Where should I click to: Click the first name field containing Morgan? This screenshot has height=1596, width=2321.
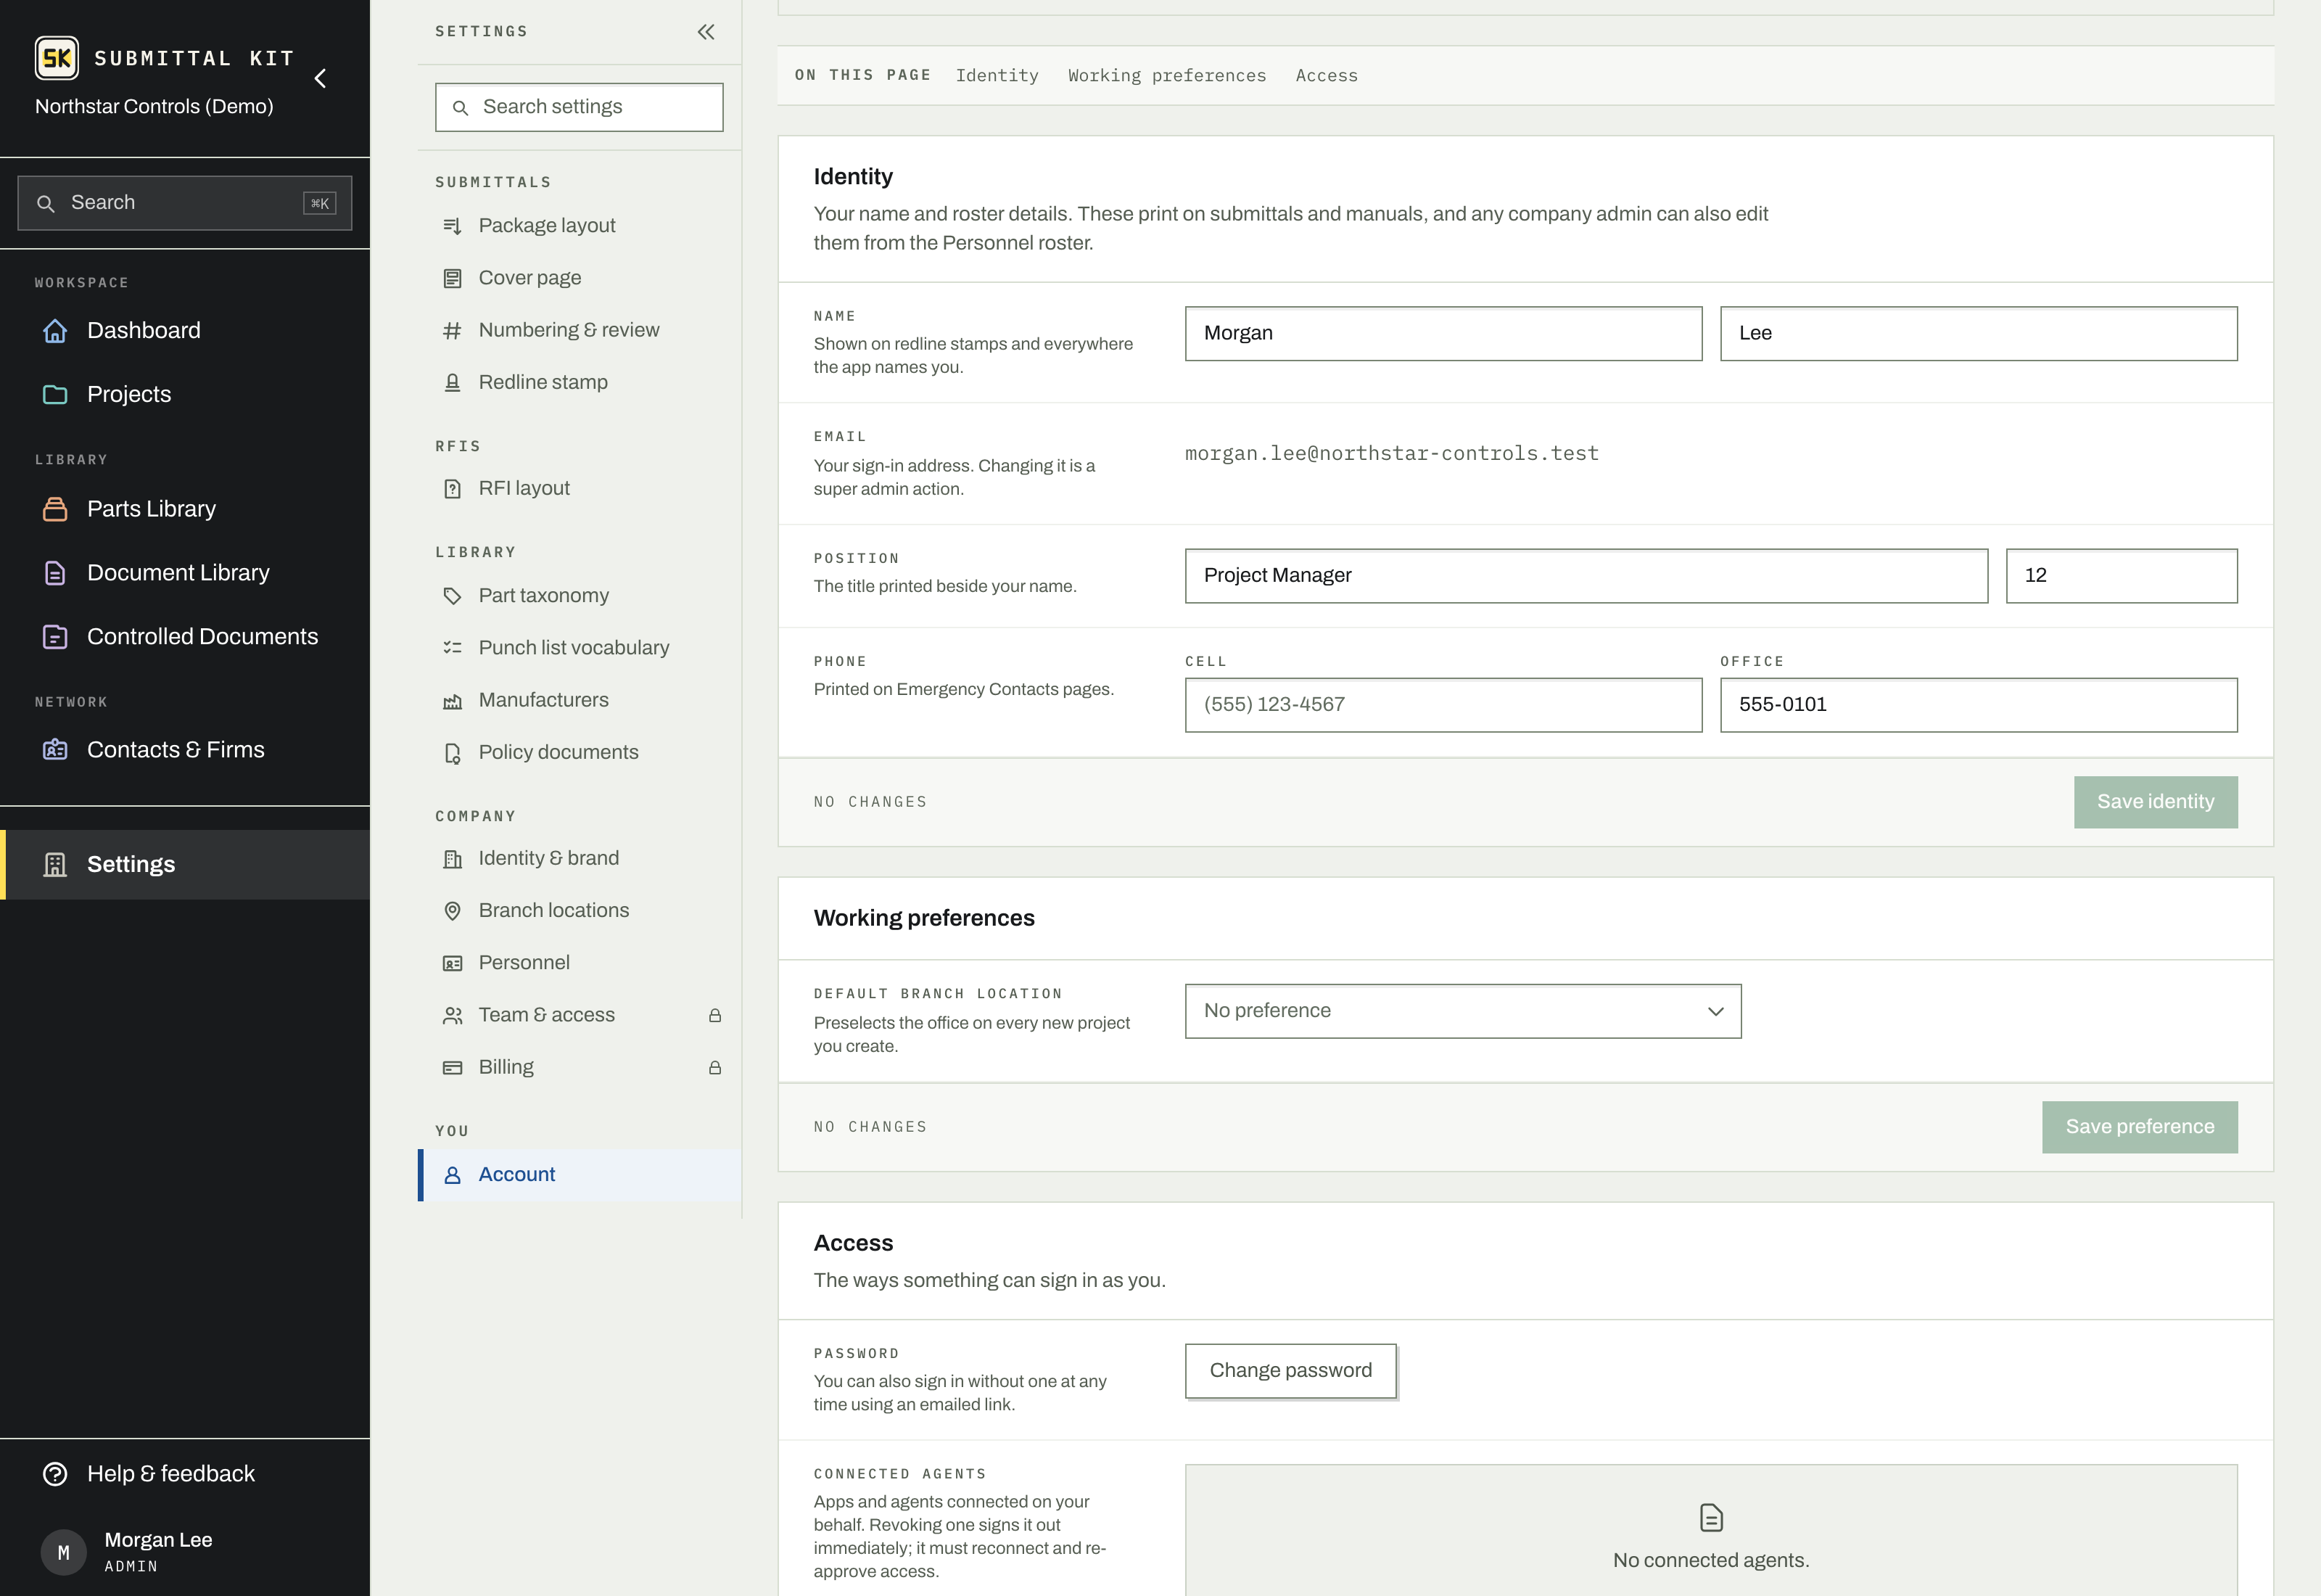pos(1443,334)
